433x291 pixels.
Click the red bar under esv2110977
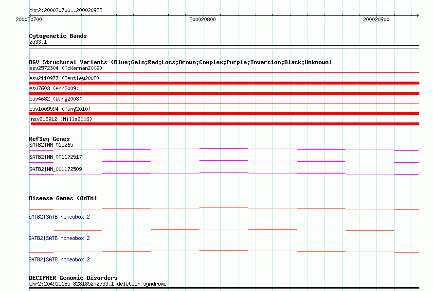pos(224,83)
